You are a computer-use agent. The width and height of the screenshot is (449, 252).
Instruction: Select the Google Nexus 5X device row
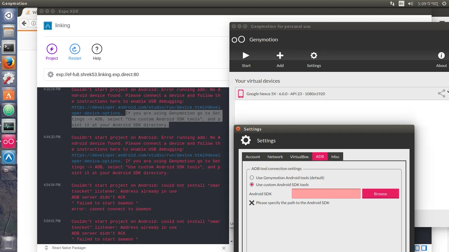click(x=342, y=94)
